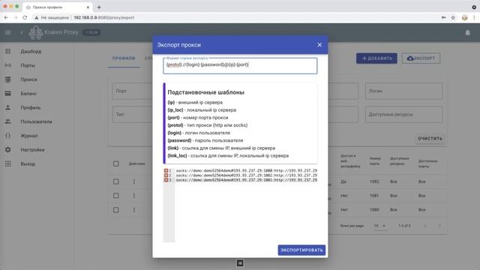Collapse sidebar with the back chevron
This screenshot has height=270, width=480.
[22, 32]
